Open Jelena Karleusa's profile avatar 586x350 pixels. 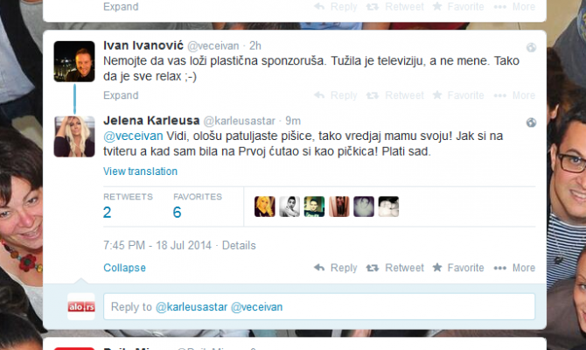click(x=74, y=136)
